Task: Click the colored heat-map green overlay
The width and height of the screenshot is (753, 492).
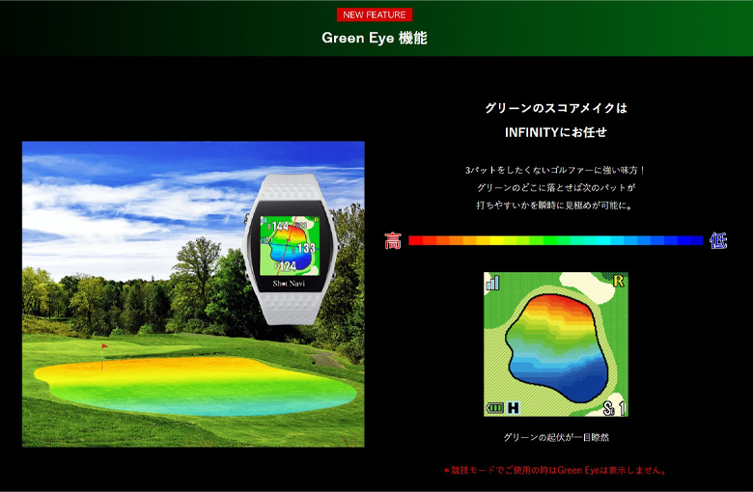Action: 196,386
